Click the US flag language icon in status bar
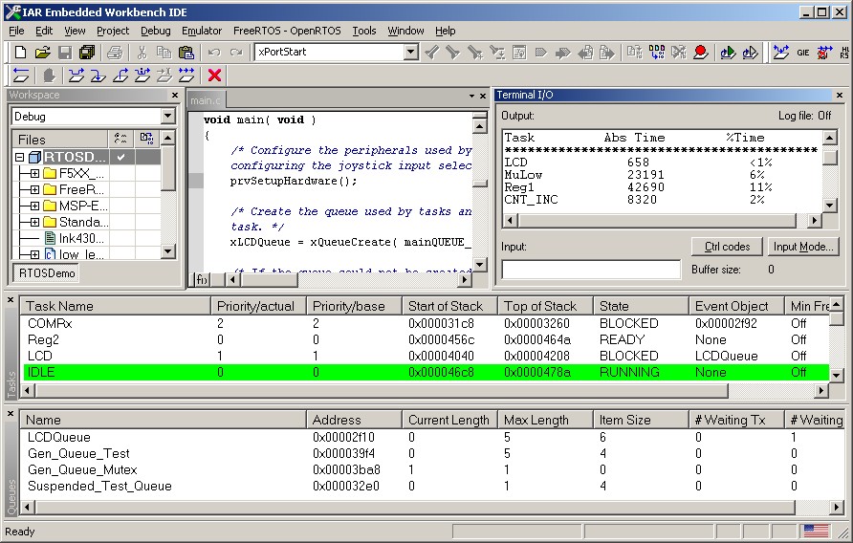Screen dimensions: 853x543 pos(816,531)
